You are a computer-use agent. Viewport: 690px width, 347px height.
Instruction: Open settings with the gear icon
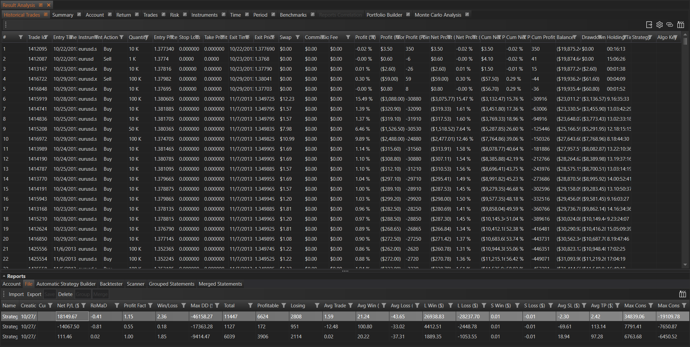click(659, 25)
